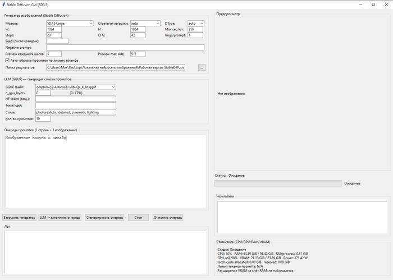Click the Steps field showing 28
The width and height of the screenshot is (393, 280).
pyautogui.click(x=57, y=35)
